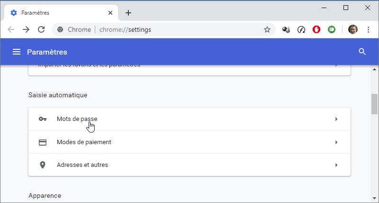The height and width of the screenshot is (203, 379).
Task: Click the search magnifier in the Paramètres header
Action: tap(362, 52)
